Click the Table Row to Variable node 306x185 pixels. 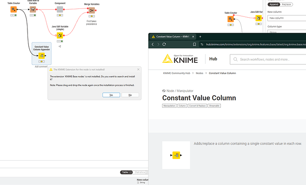[32, 9]
